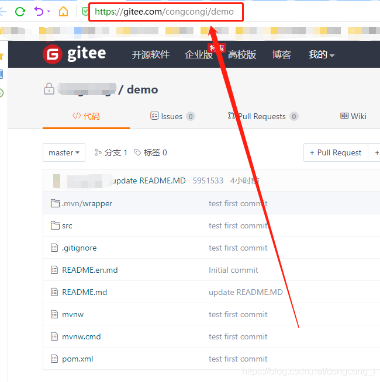
Task: Click commit hash 5951533
Action: 208,180
